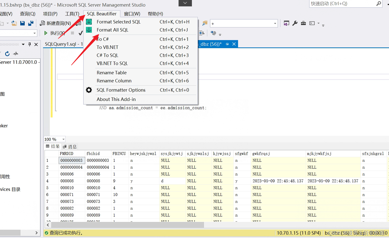Click the sfgwkf column header
The width and height of the screenshot is (389, 238).
coord(242,153)
